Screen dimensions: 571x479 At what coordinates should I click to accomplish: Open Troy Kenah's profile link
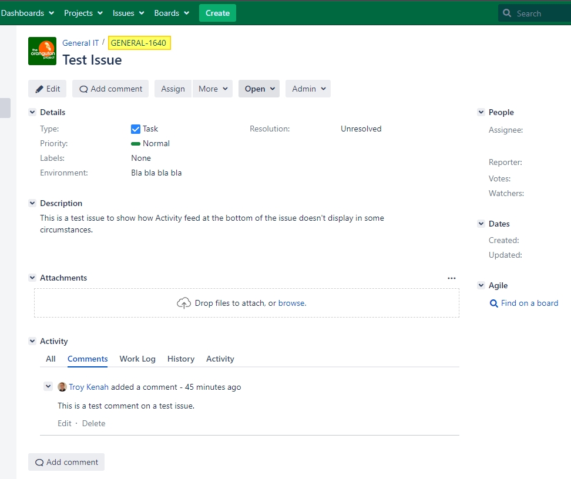pyautogui.click(x=89, y=387)
